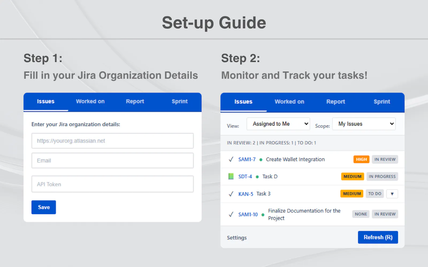This screenshot has width=428, height=267.
Task: Focus the Email input field
Action: tap(112, 160)
